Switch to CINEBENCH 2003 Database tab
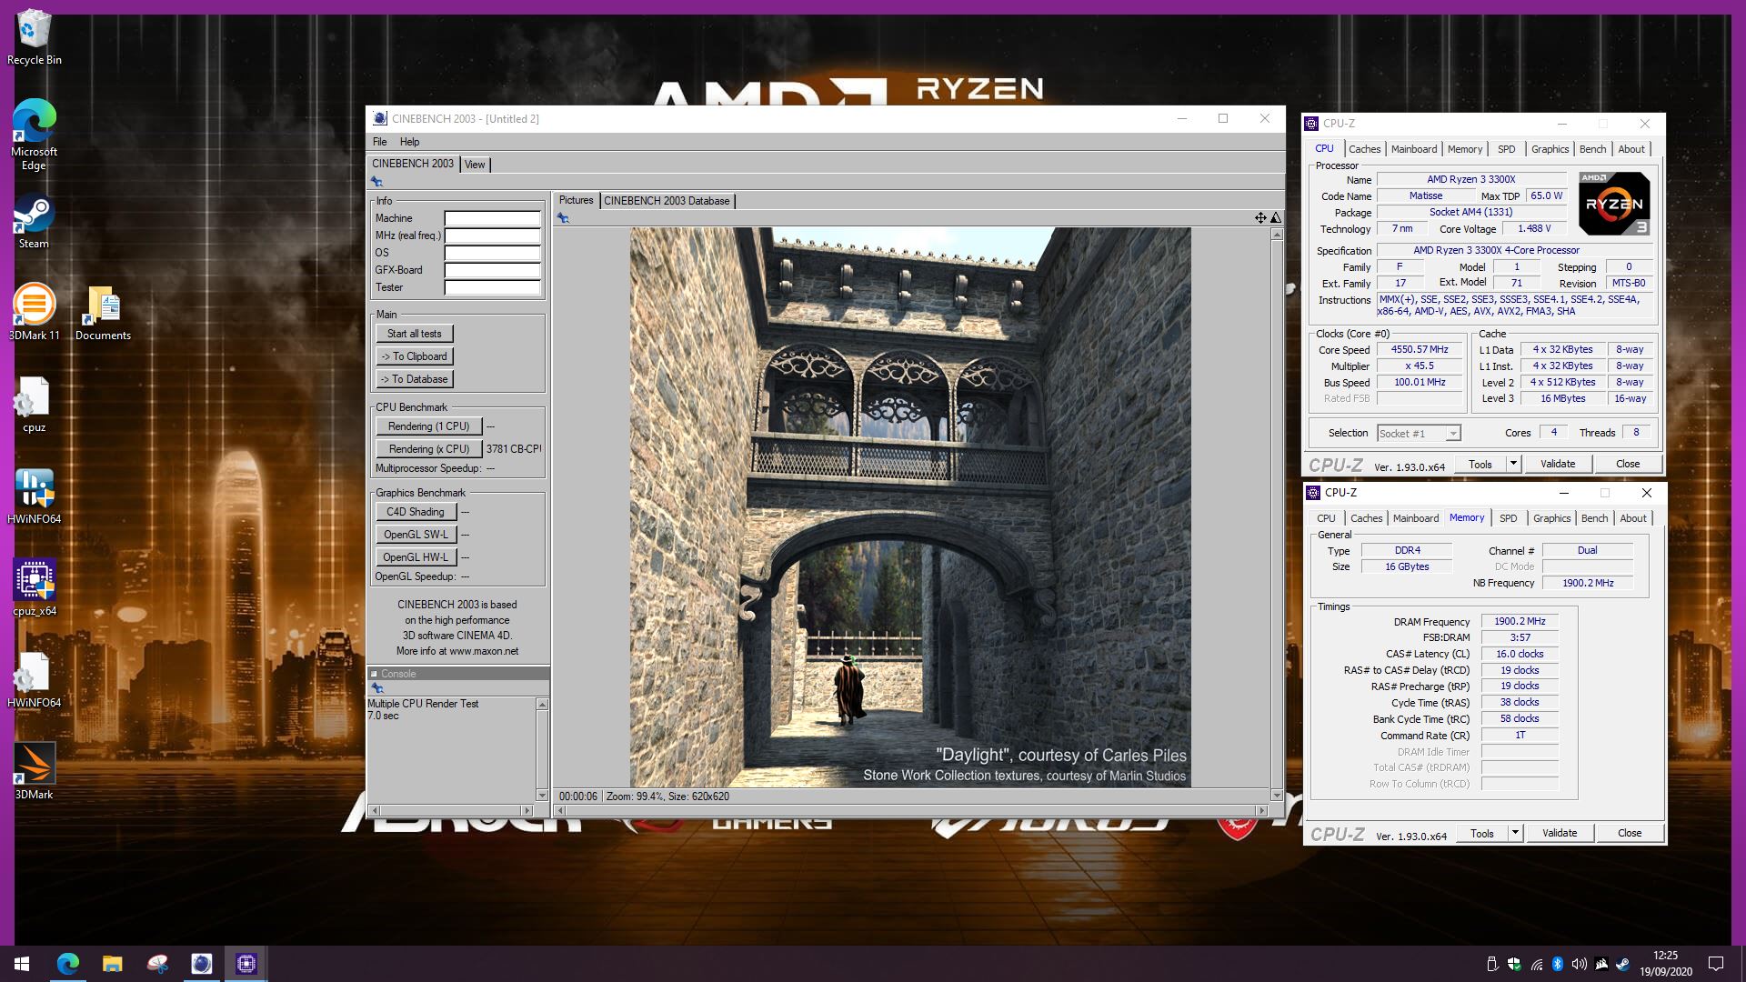 click(x=667, y=201)
